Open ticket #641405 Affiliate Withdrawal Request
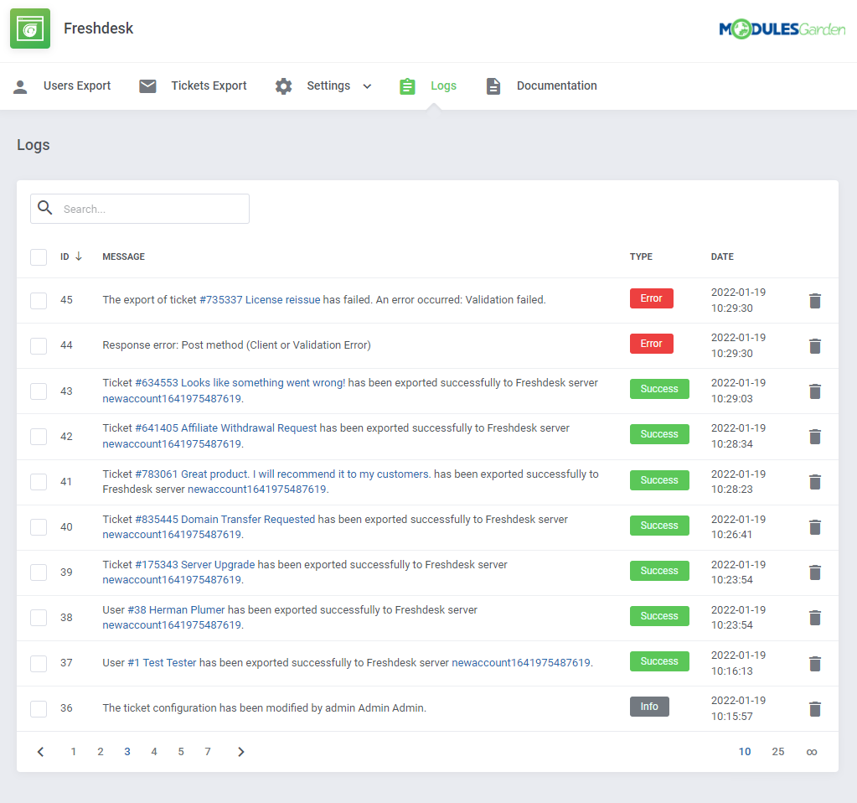 [x=225, y=427]
